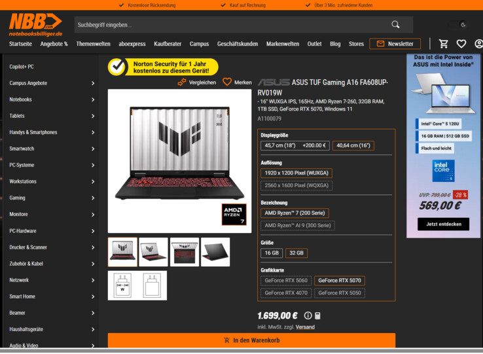
Task: Select the third keyboard-view thumbnail
Action: click(x=185, y=252)
